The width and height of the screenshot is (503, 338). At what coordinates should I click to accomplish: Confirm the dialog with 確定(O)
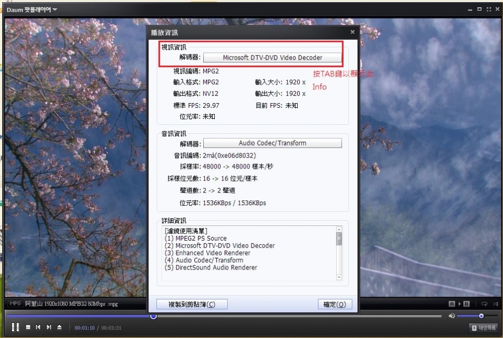[x=335, y=304]
